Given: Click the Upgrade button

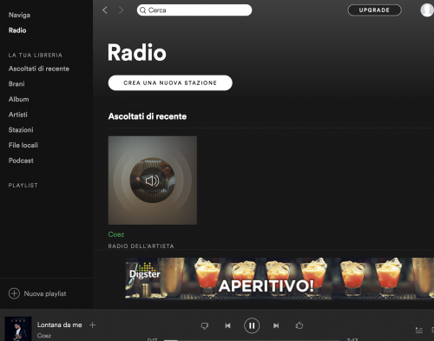Looking at the screenshot, I should (374, 10).
